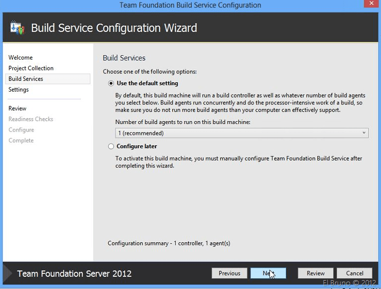Open the number of build agents dropdown
Viewport: 381px width, 289px height.
tap(242, 133)
